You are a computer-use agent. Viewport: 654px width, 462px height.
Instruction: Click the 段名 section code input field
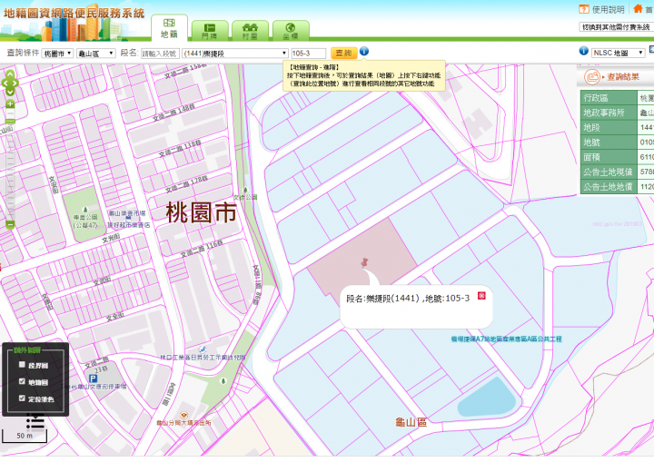click(160, 54)
